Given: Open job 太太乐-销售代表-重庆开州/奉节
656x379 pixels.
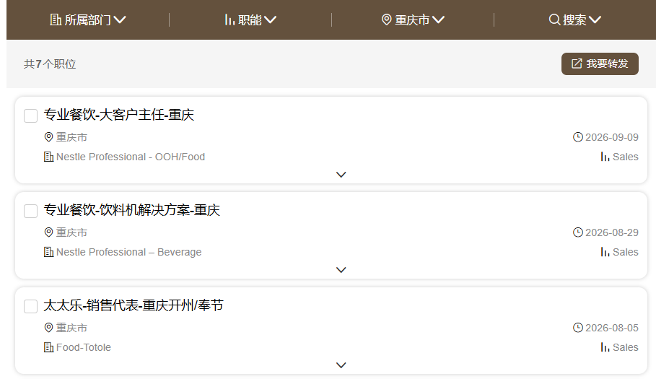Looking at the screenshot, I should [134, 305].
